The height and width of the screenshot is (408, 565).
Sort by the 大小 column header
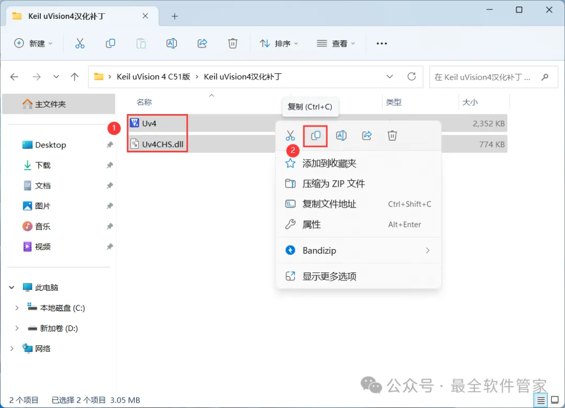(x=470, y=103)
